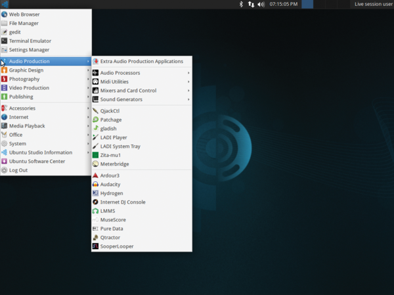
Task: Click the Zita-mu1 green icon
Action: point(96,155)
